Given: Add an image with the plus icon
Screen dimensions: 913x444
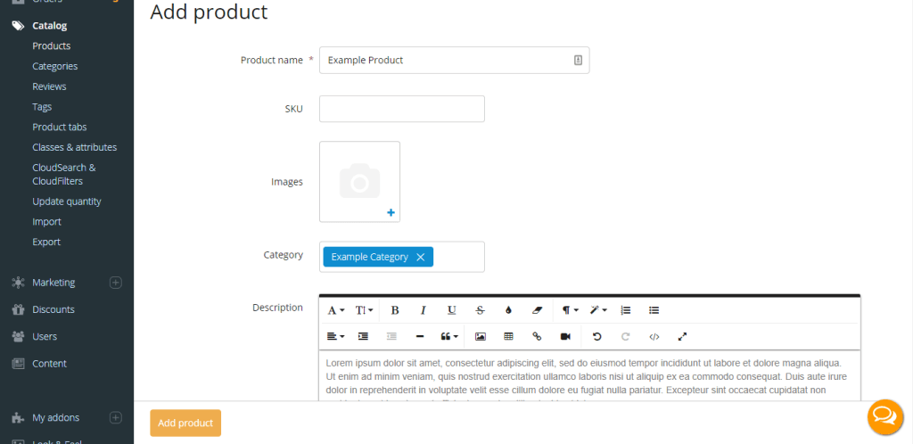Looking at the screenshot, I should (x=391, y=213).
